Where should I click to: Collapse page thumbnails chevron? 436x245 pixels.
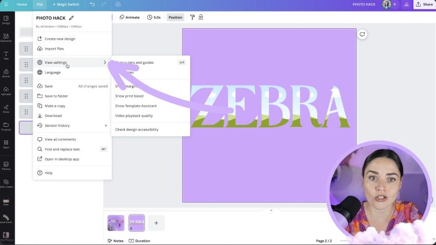(271, 210)
